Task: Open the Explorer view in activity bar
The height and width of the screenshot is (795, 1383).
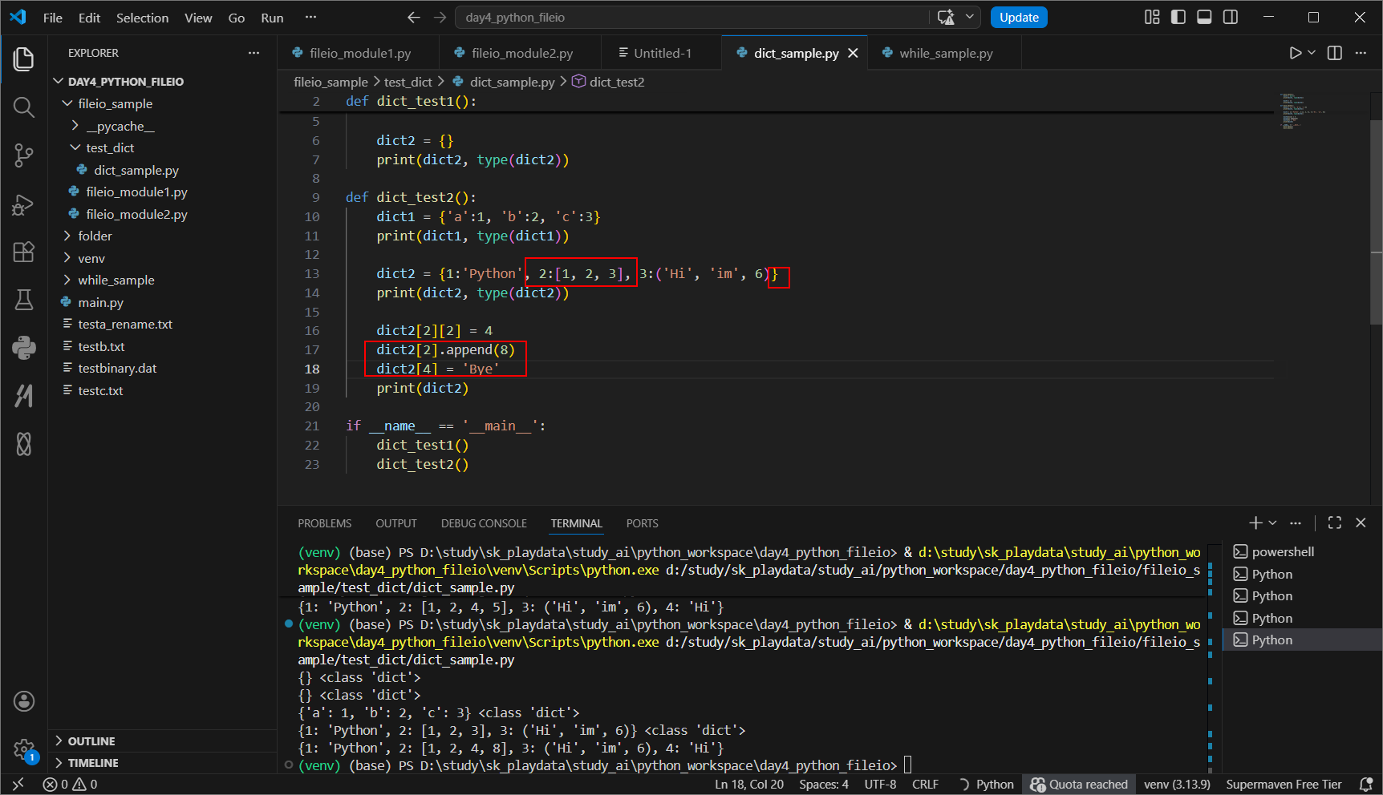Action: [24, 59]
